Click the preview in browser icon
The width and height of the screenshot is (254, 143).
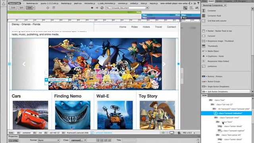(191, 8)
